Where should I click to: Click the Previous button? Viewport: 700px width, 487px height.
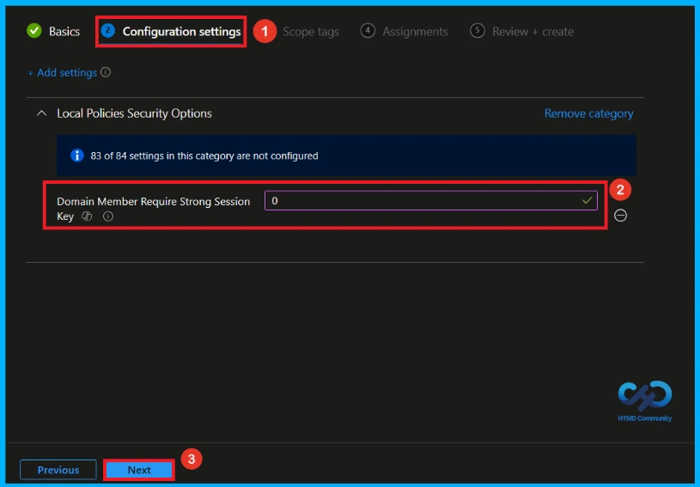click(58, 470)
